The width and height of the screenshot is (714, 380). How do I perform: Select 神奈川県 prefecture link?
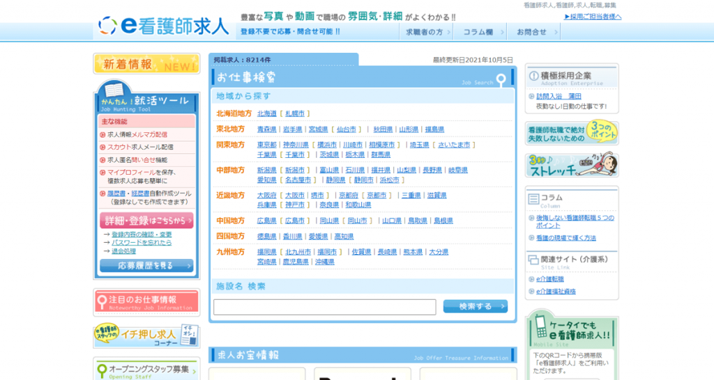coord(296,145)
